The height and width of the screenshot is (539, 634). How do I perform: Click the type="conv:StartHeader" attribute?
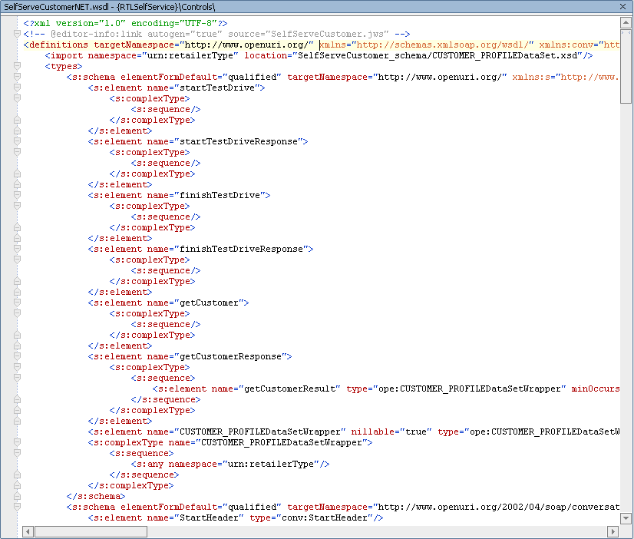point(311,518)
